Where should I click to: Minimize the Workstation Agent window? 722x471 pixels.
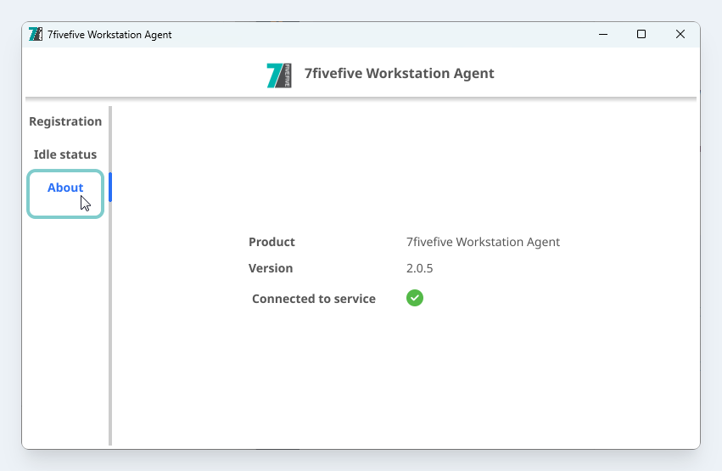tap(603, 35)
